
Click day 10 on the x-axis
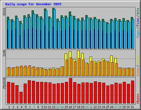45,107
